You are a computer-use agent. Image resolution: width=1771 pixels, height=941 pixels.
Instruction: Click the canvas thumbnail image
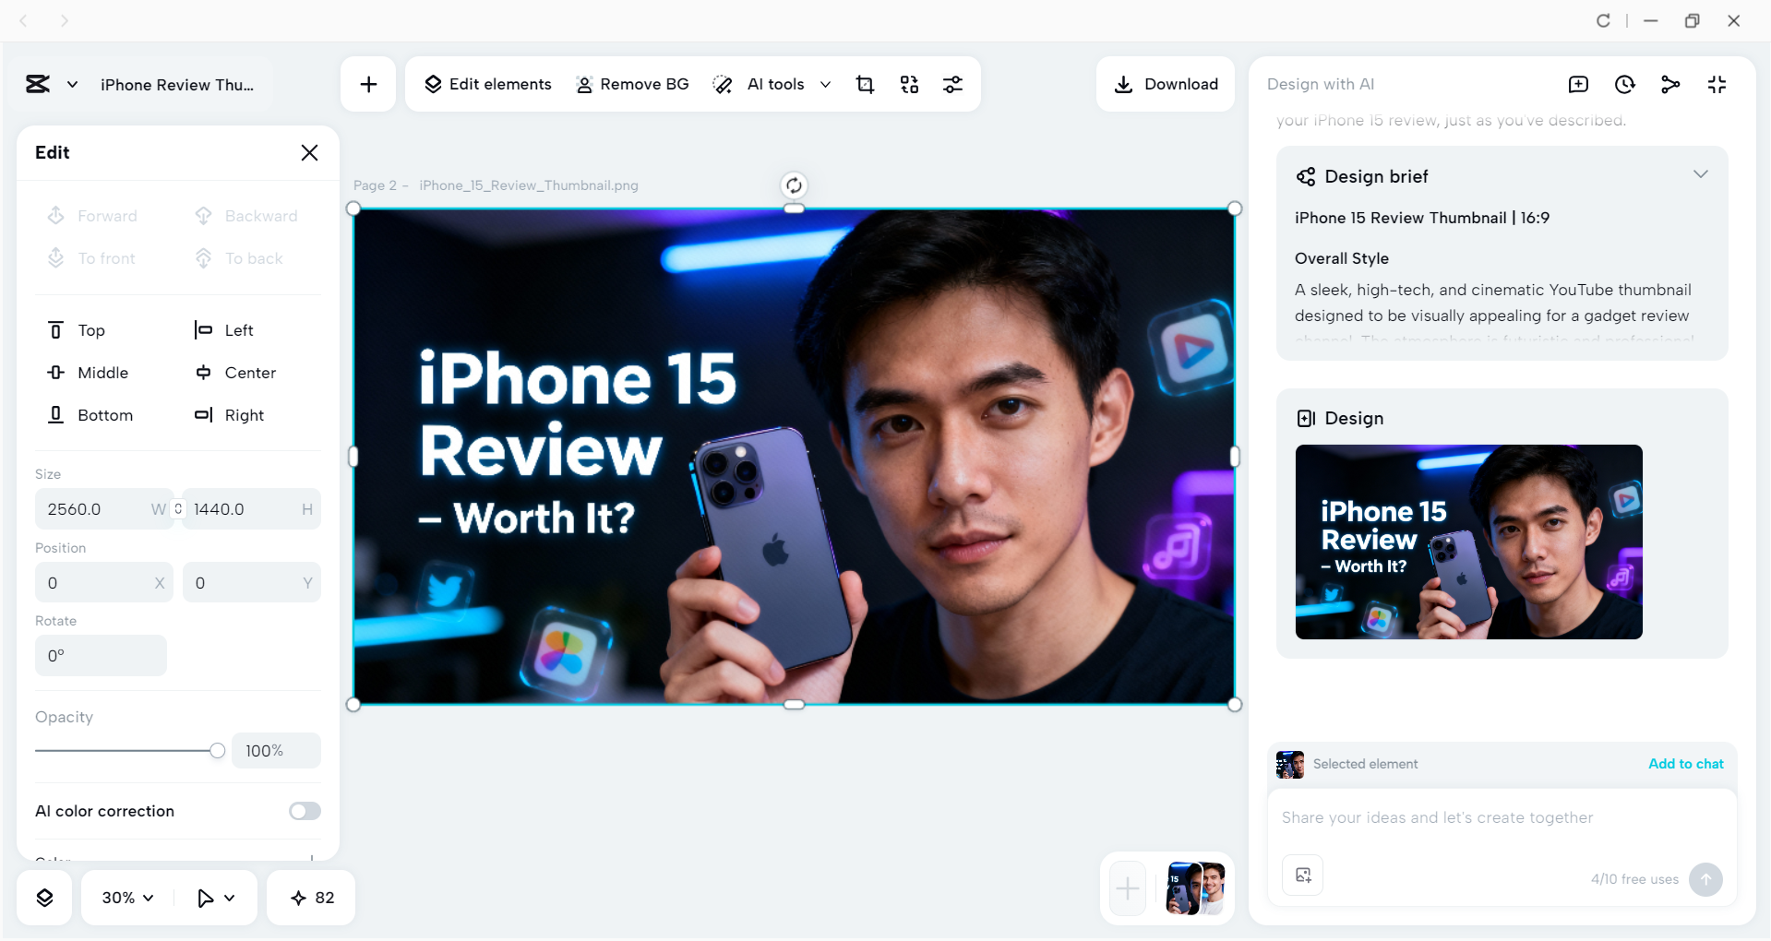tap(794, 457)
